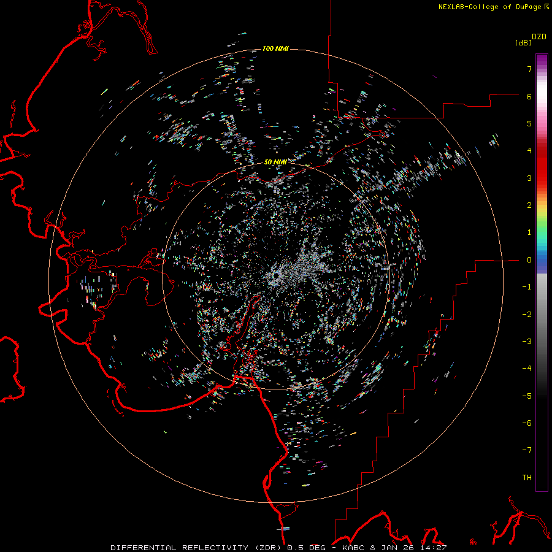The width and height of the screenshot is (552, 552).
Task: Click the KABC radar site identifier
Action: [x=354, y=548]
